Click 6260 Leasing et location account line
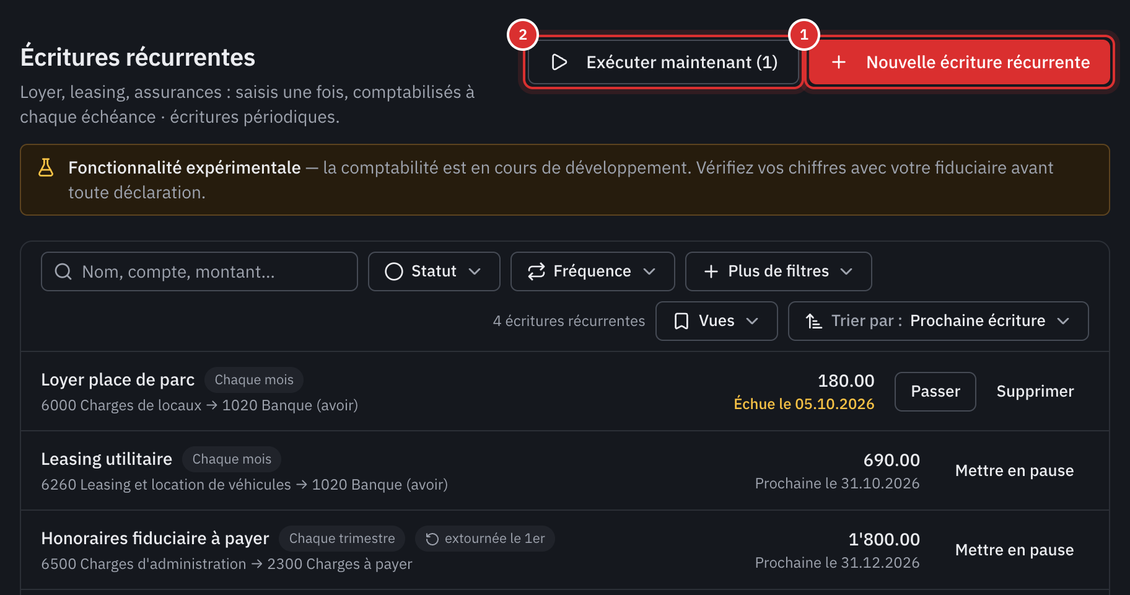This screenshot has height=595, width=1130. pos(245,485)
